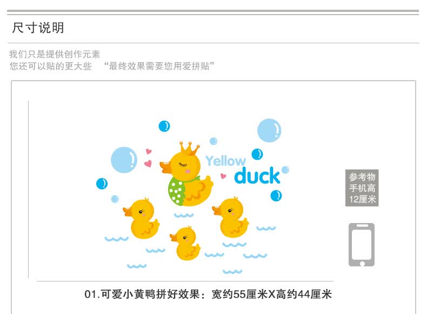Click the quote 最终效果需要您用爱拼贴
Image resolution: width=427 pixels, height=314 pixels.
point(159,66)
